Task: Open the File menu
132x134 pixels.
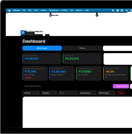Action: [x=24, y=11]
